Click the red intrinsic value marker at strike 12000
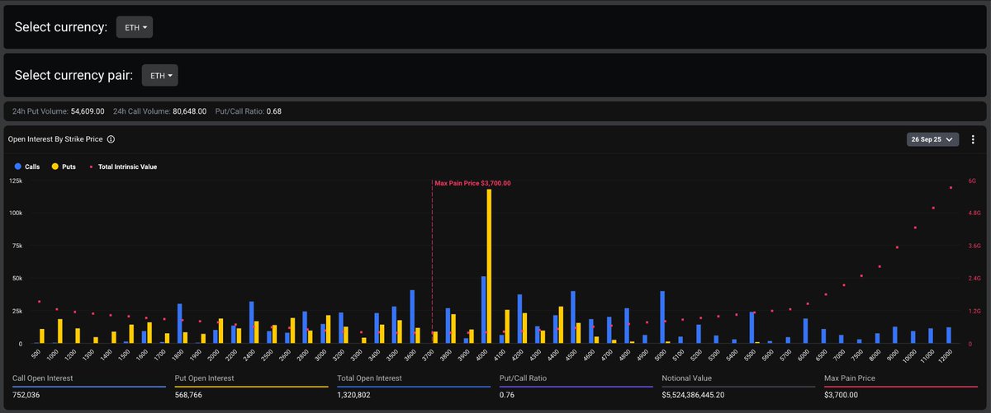The height and width of the screenshot is (413, 991). point(951,188)
